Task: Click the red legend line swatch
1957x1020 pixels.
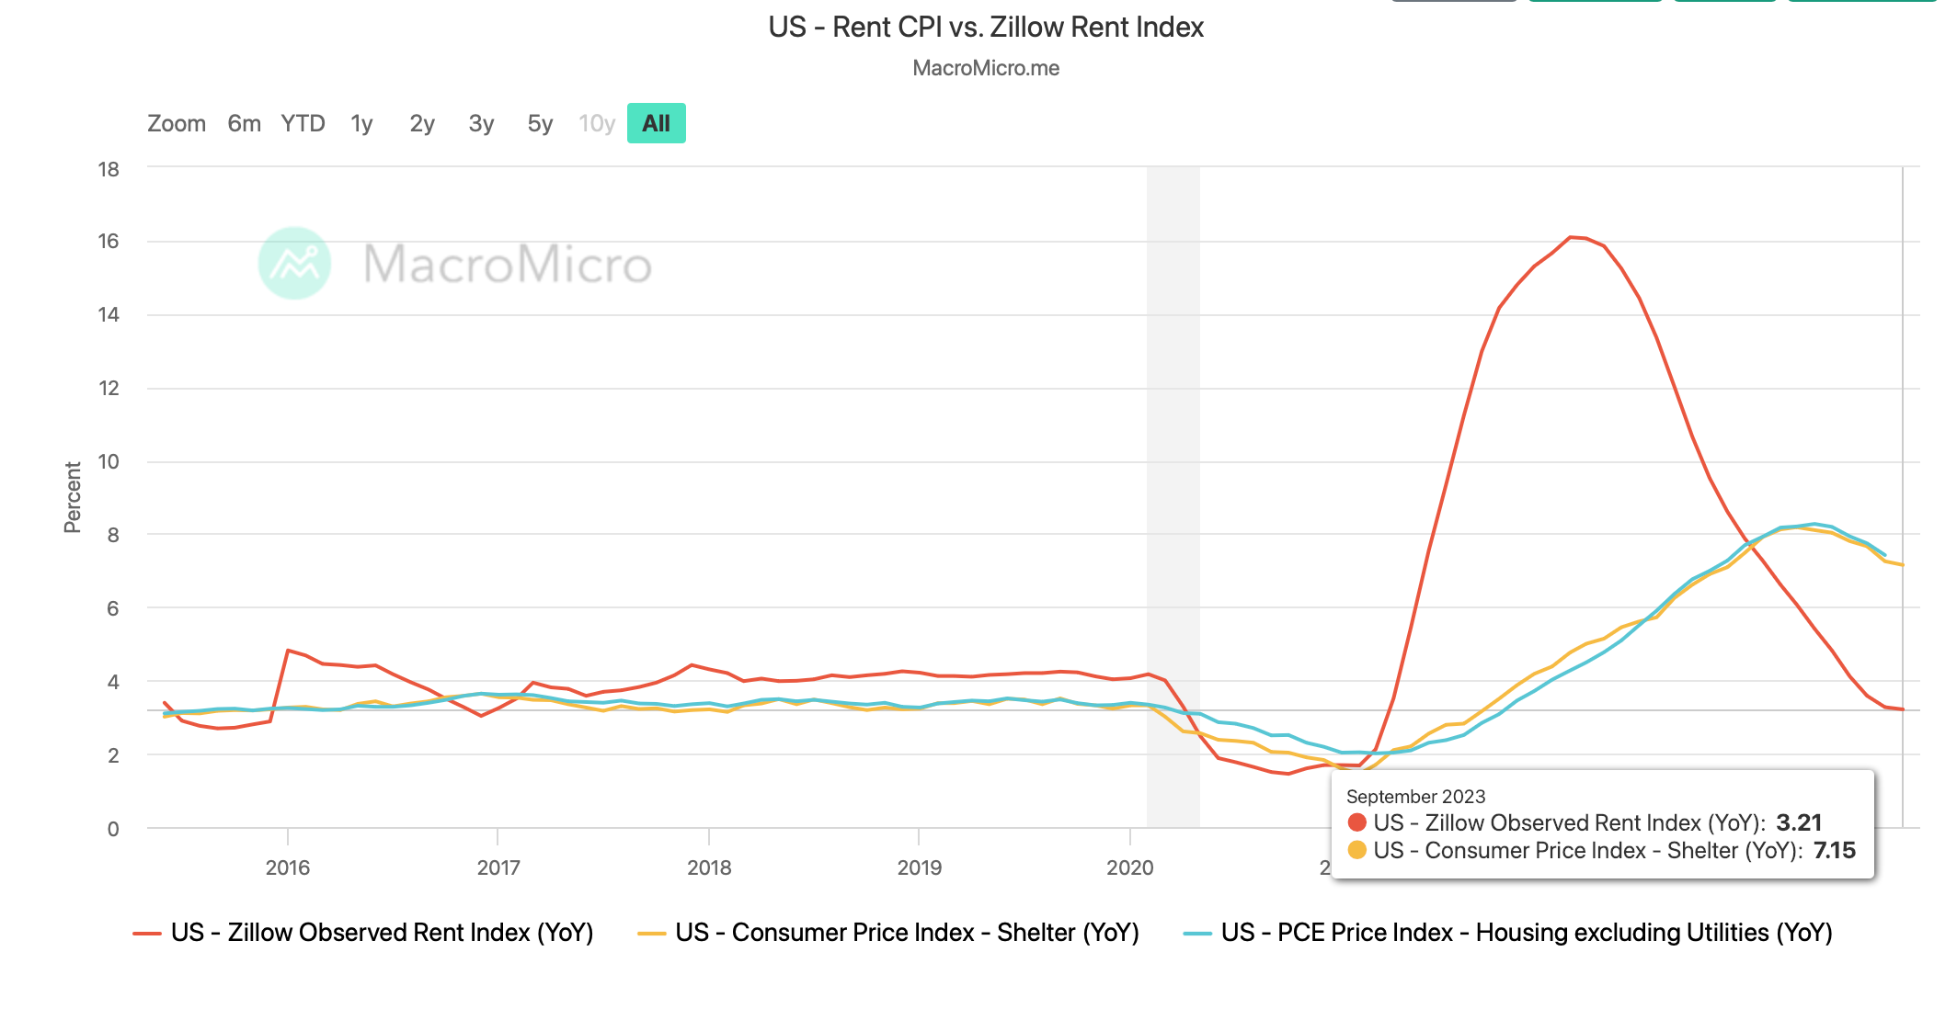Action: (147, 934)
